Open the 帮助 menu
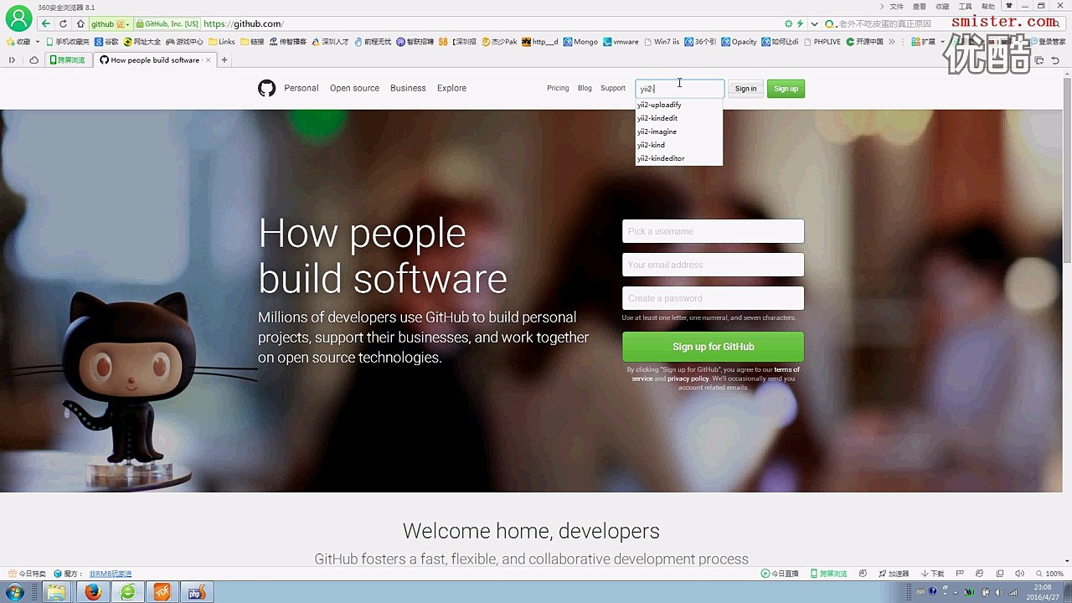Viewport: 1072px width, 603px height. (x=988, y=7)
